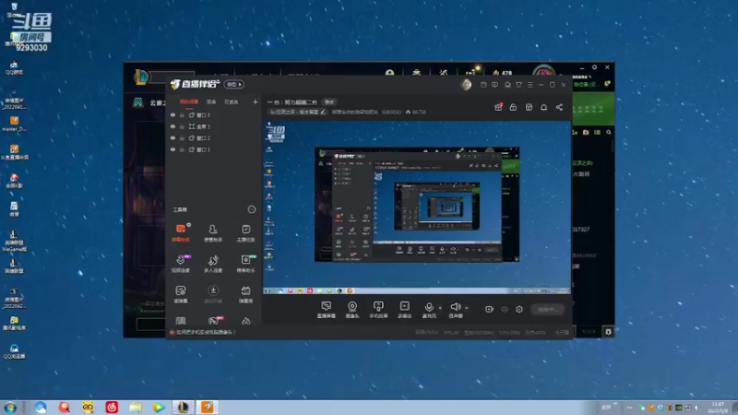Open the hamburger menu in companion title bar
The width and height of the screenshot is (738, 415).
(x=530, y=85)
